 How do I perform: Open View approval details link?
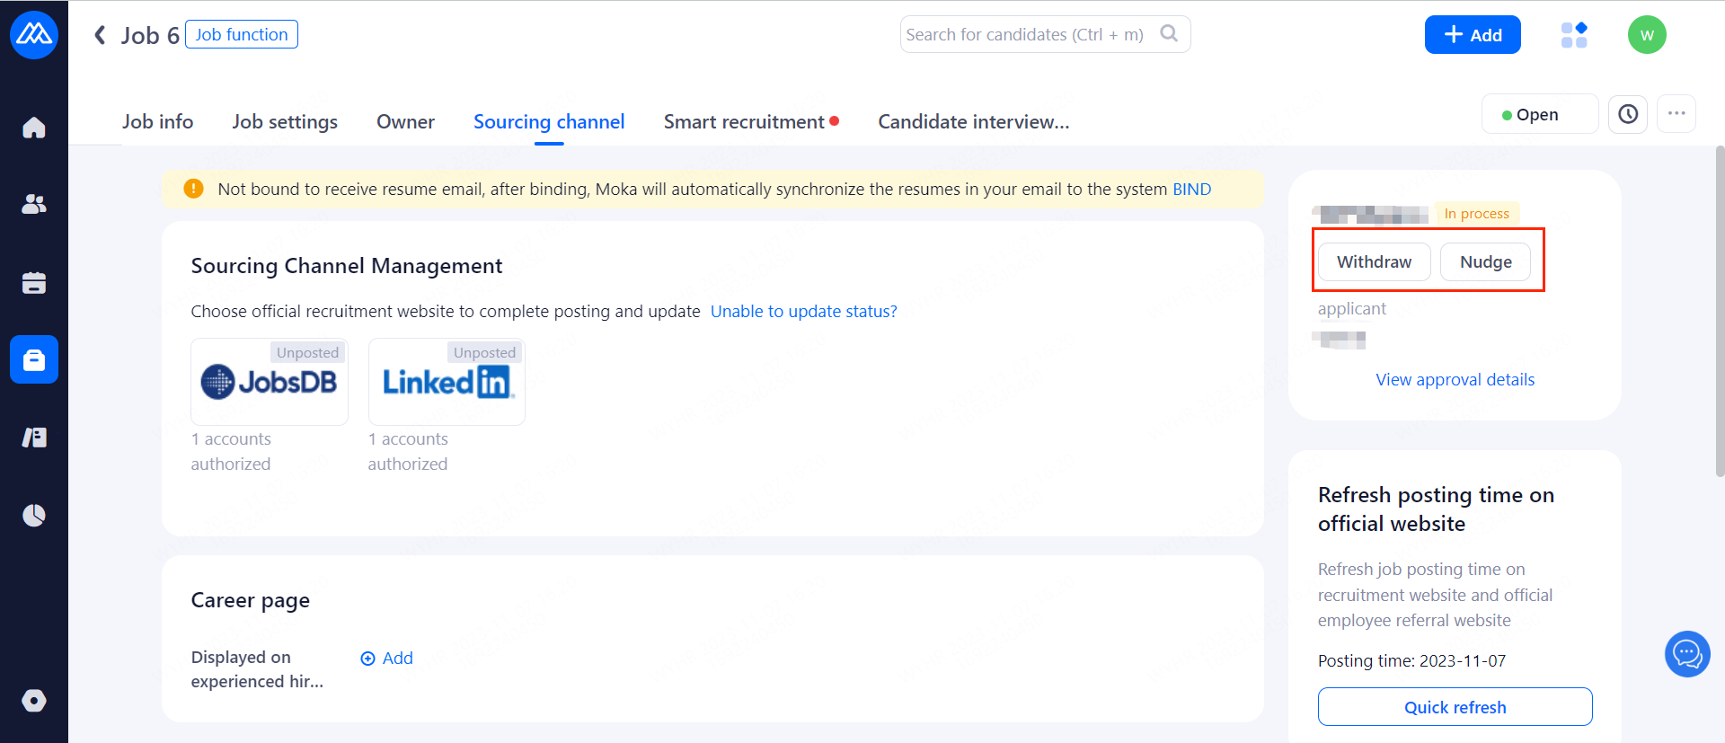(1455, 379)
